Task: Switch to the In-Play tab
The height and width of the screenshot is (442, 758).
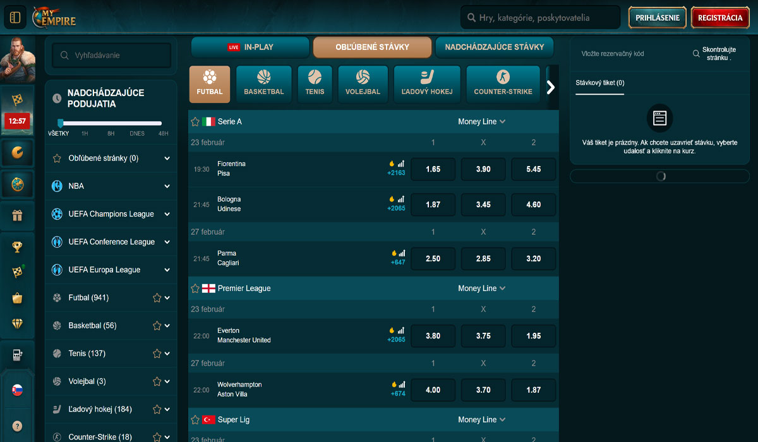Action: coord(250,47)
